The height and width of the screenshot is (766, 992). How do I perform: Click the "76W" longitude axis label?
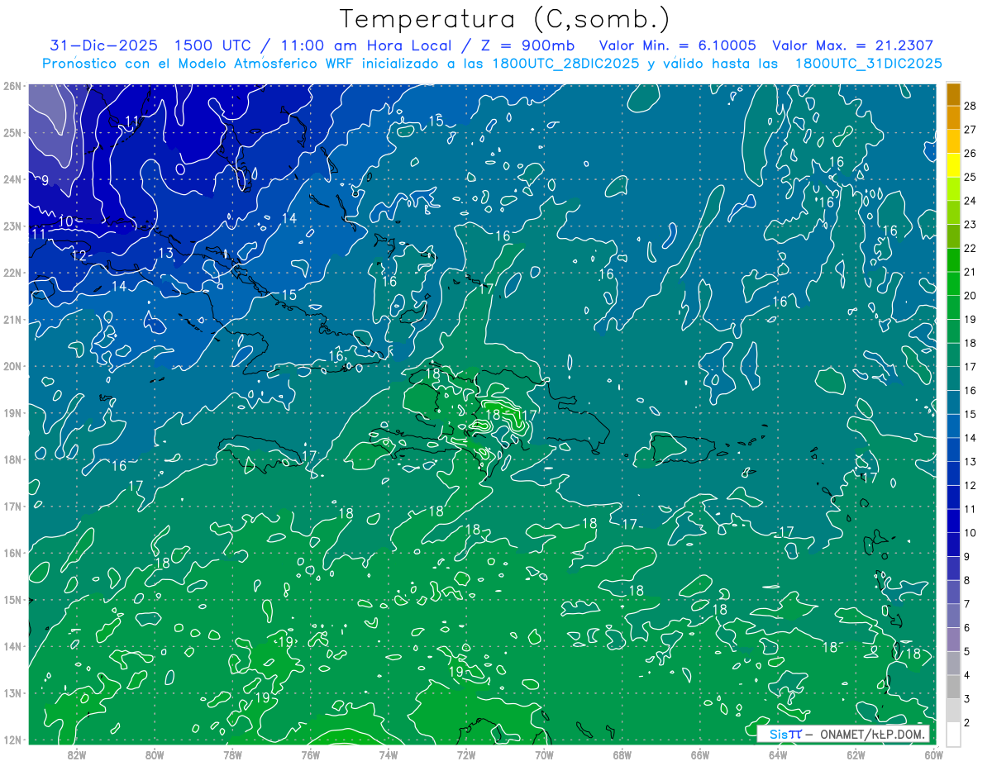(x=310, y=754)
